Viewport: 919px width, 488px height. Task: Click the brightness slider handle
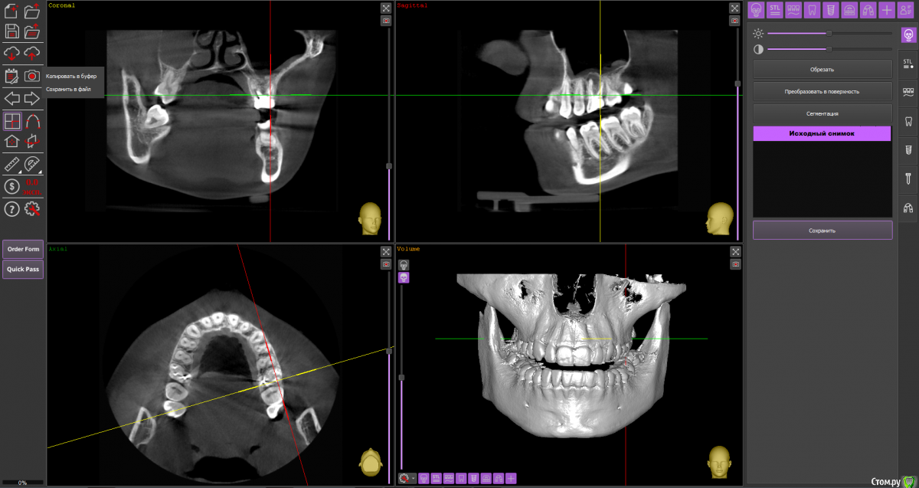click(x=829, y=33)
